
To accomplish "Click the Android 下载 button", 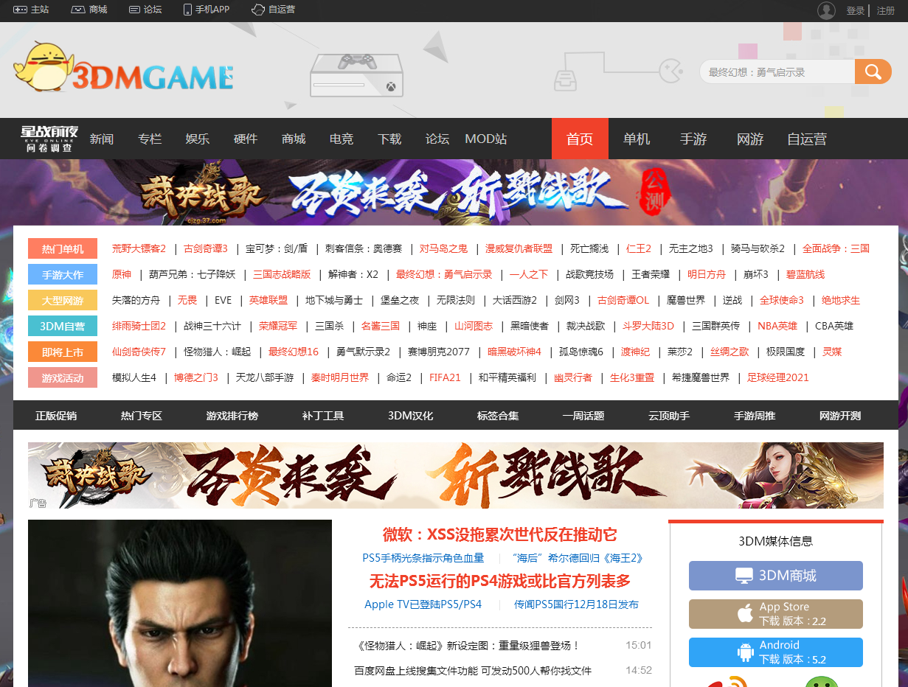I will click(x=776, y=652).
